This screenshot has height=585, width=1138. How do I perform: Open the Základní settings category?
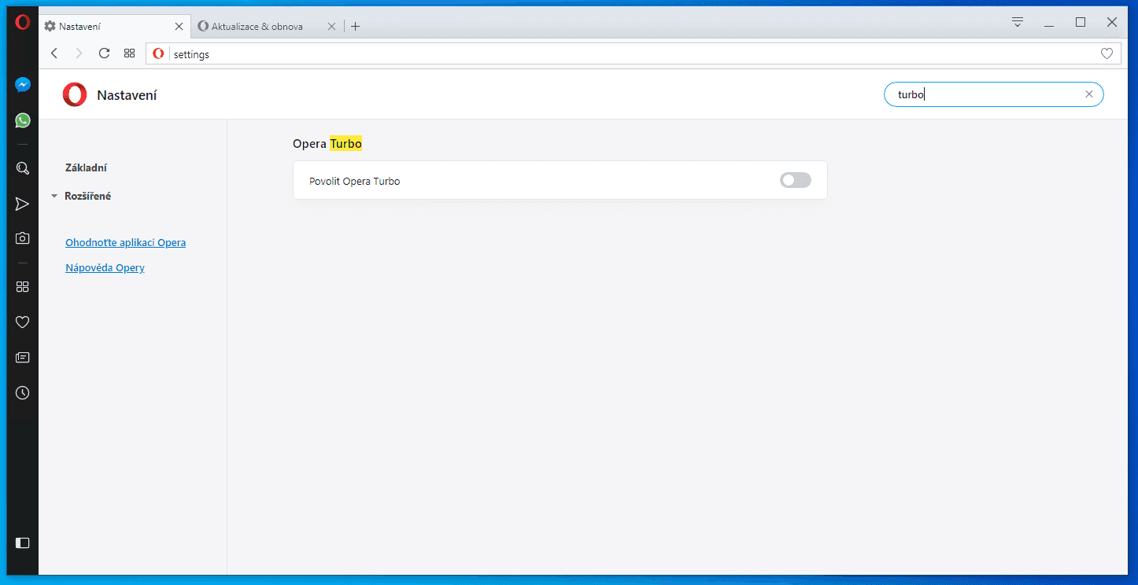pyautogui.click(x=87, y=168)
